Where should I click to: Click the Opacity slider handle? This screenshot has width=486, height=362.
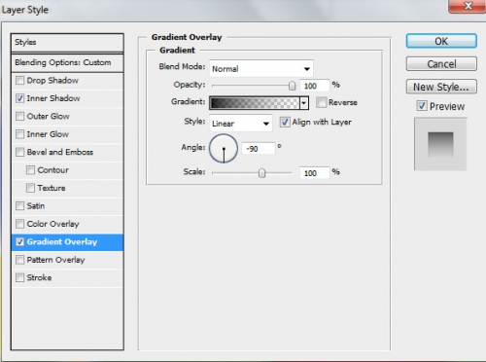tap(292, 86)
